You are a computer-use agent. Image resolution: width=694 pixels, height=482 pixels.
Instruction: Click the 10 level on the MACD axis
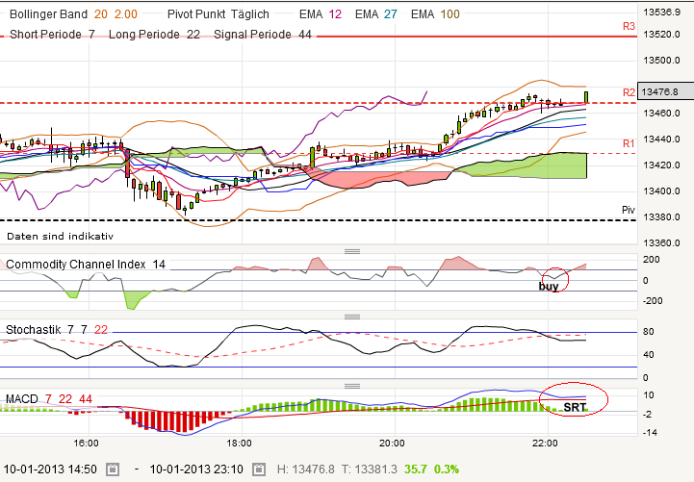[649, 395]
